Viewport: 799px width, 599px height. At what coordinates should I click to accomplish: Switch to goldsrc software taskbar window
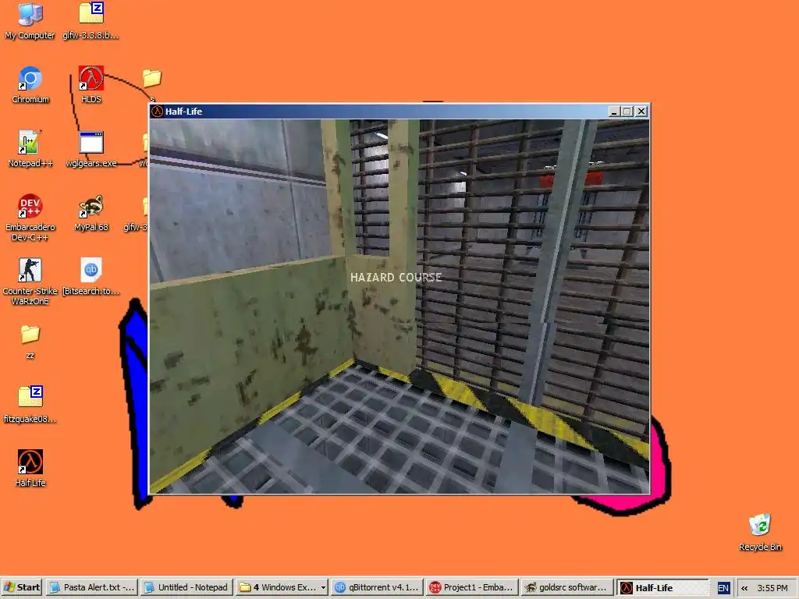[x=567, y=587]
